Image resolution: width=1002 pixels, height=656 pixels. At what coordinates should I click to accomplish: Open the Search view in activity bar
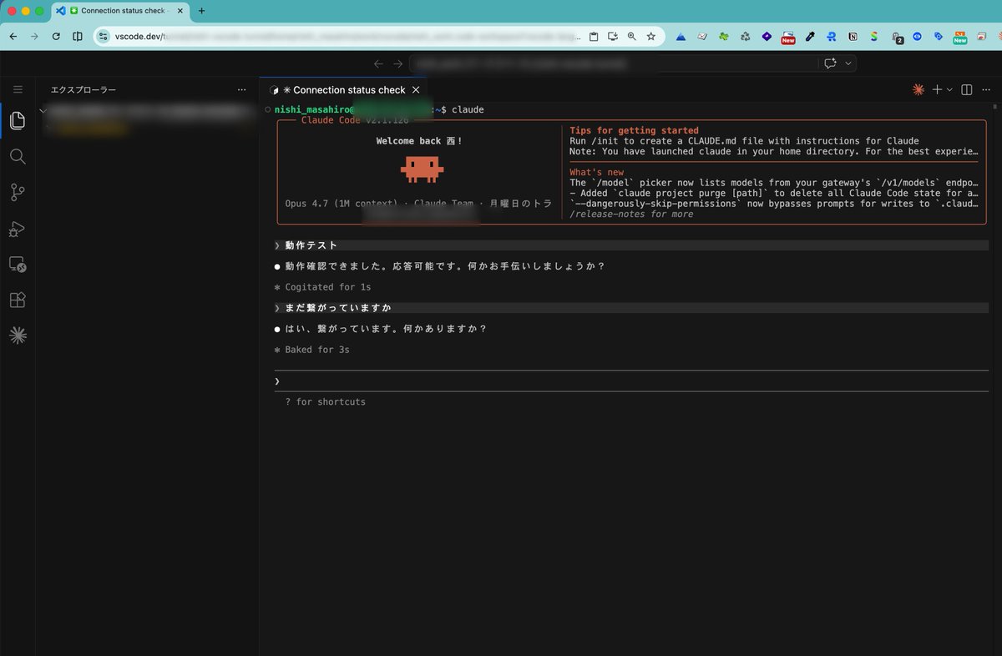(18, 157)
